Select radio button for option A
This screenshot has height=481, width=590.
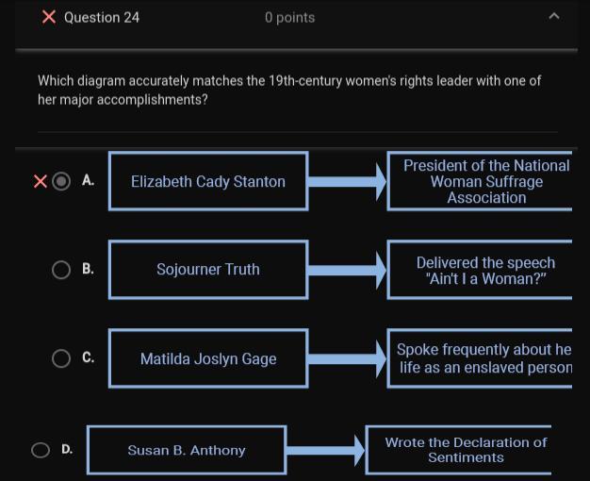61,181
